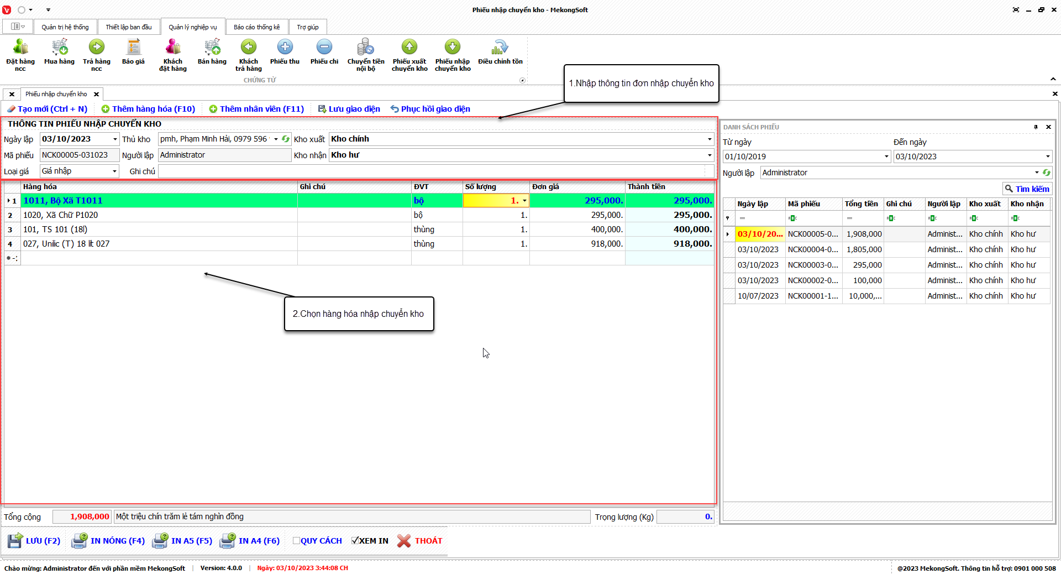
Task: Expand the Kho xuất dropdown
Action: tap(710, 139)
